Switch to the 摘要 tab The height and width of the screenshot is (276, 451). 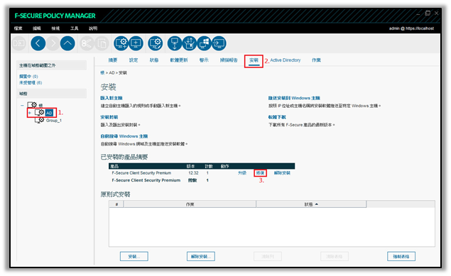113,60
